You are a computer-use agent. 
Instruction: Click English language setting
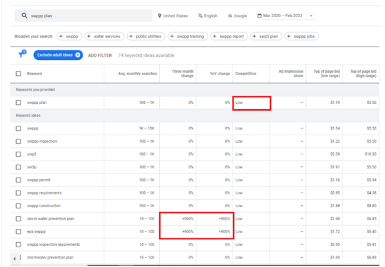coord(211,15)
